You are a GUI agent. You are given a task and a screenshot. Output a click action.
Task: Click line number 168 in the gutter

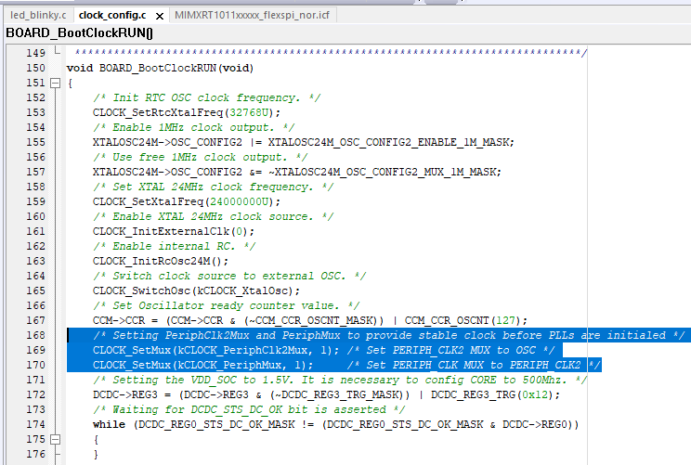tap(35, 336)
